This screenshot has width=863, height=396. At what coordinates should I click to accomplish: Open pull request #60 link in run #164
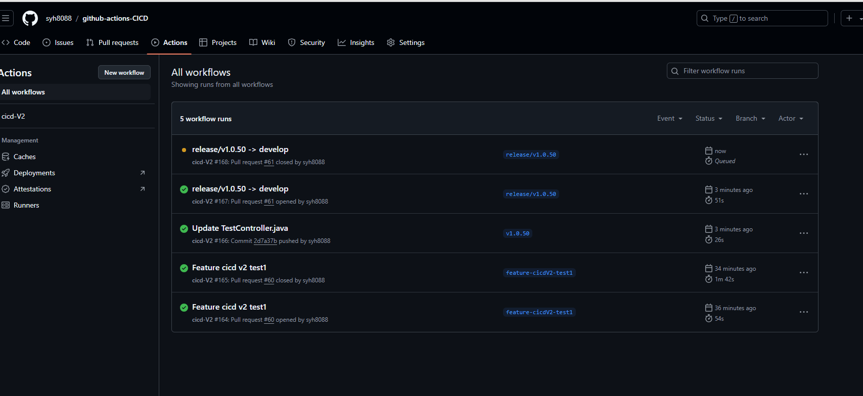(x=269, y=320)
